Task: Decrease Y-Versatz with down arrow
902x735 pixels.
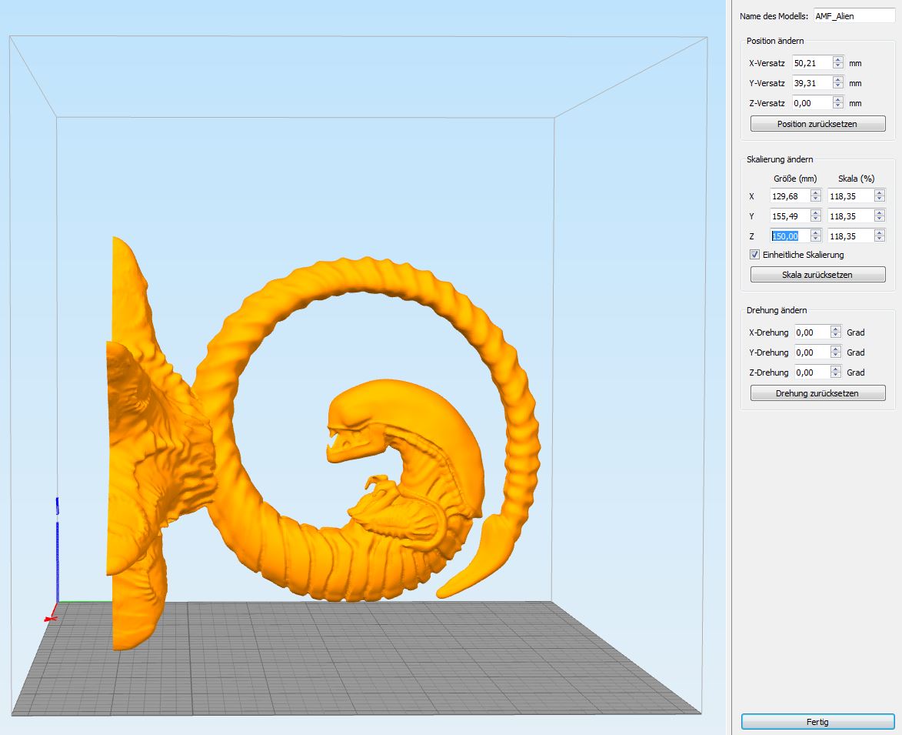Action: click(838, 86)
